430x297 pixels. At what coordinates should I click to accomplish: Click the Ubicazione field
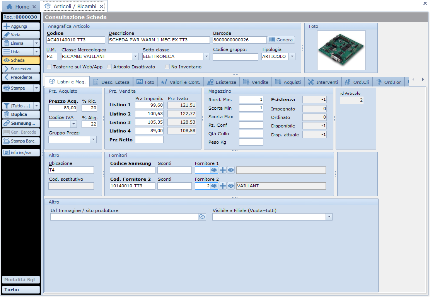tap(71, 170)
